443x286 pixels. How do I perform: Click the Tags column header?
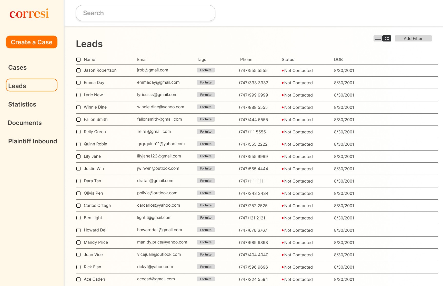(202, 60)
